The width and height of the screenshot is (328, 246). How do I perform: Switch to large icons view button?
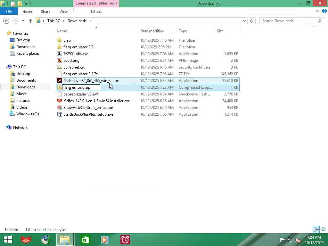pyautogui.click(x=323, y=229)
